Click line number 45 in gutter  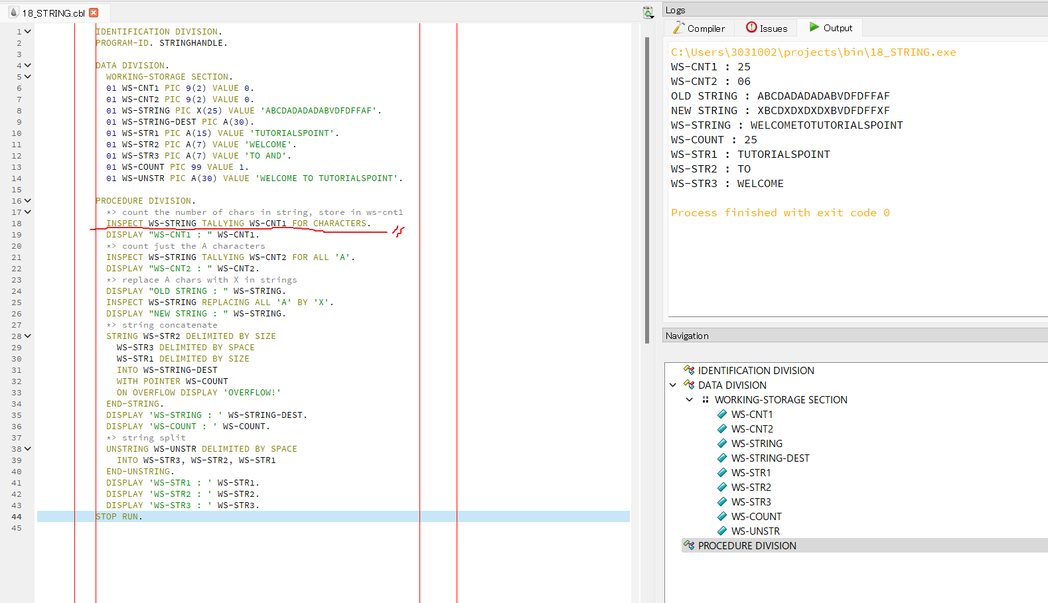coord(16,528)
